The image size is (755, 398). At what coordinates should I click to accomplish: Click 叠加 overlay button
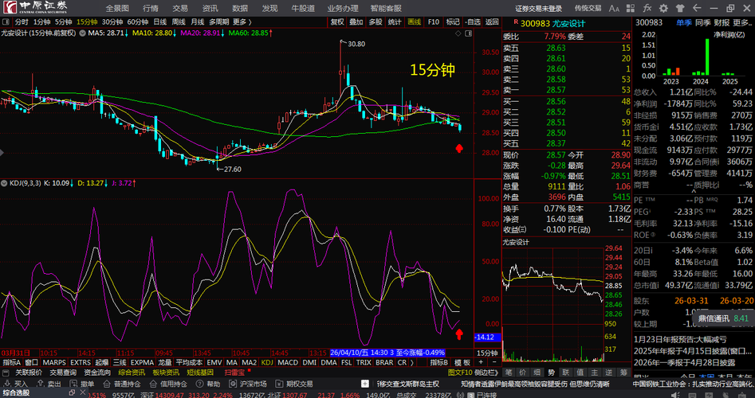356,21
